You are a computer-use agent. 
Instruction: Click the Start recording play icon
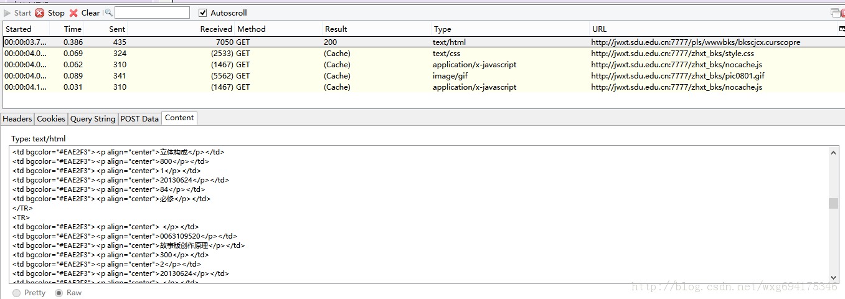coord(7,12)
